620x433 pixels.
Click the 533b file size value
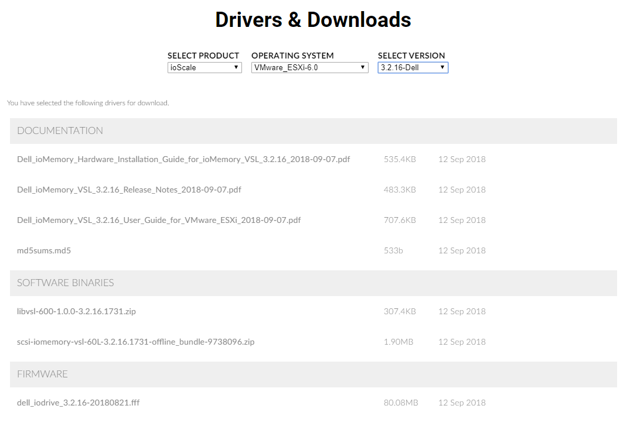coord(393,250)
